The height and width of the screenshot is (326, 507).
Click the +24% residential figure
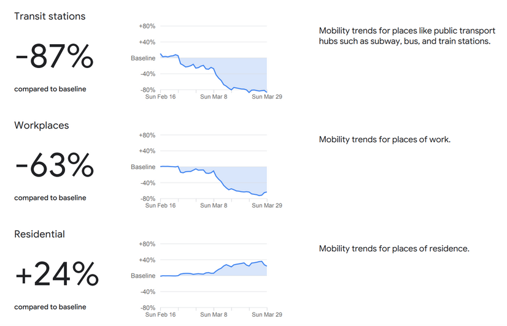coord(56,275)
